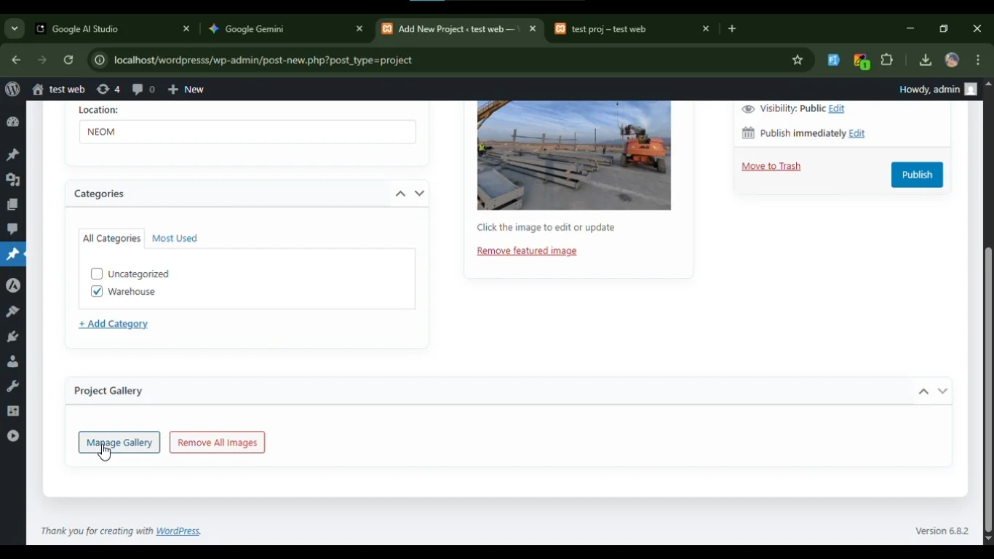Open the color picker extension with badge
Screen dimensions: 994x559
[862, 61]
